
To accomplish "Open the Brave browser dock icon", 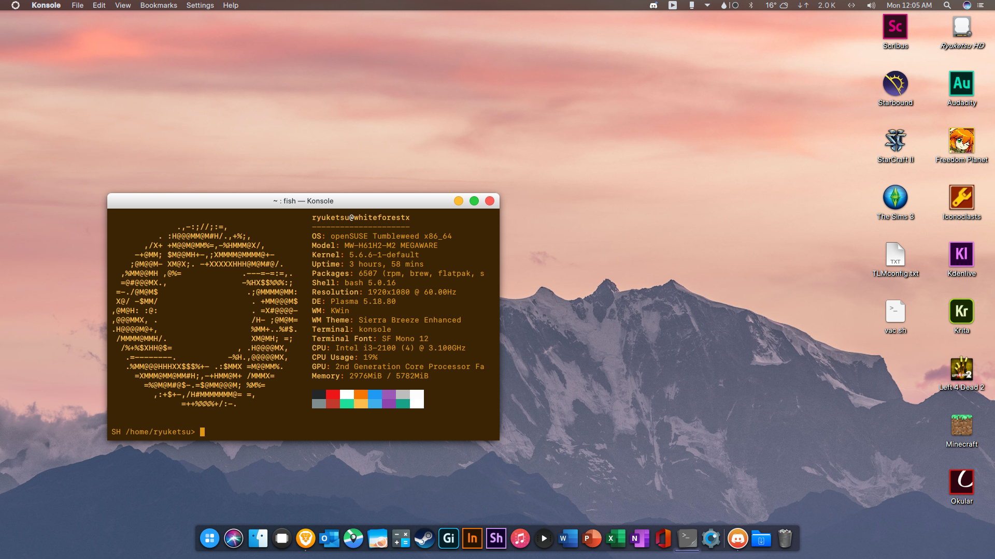I will (306, 539).
